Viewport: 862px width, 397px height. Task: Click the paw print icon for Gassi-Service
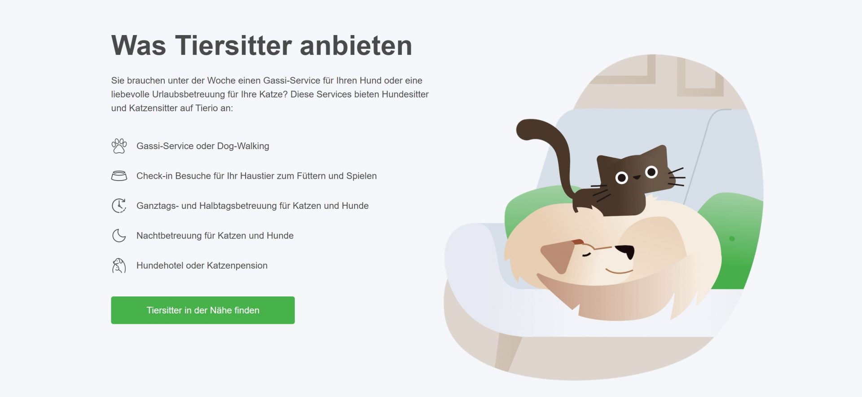[x=119, y=146]
